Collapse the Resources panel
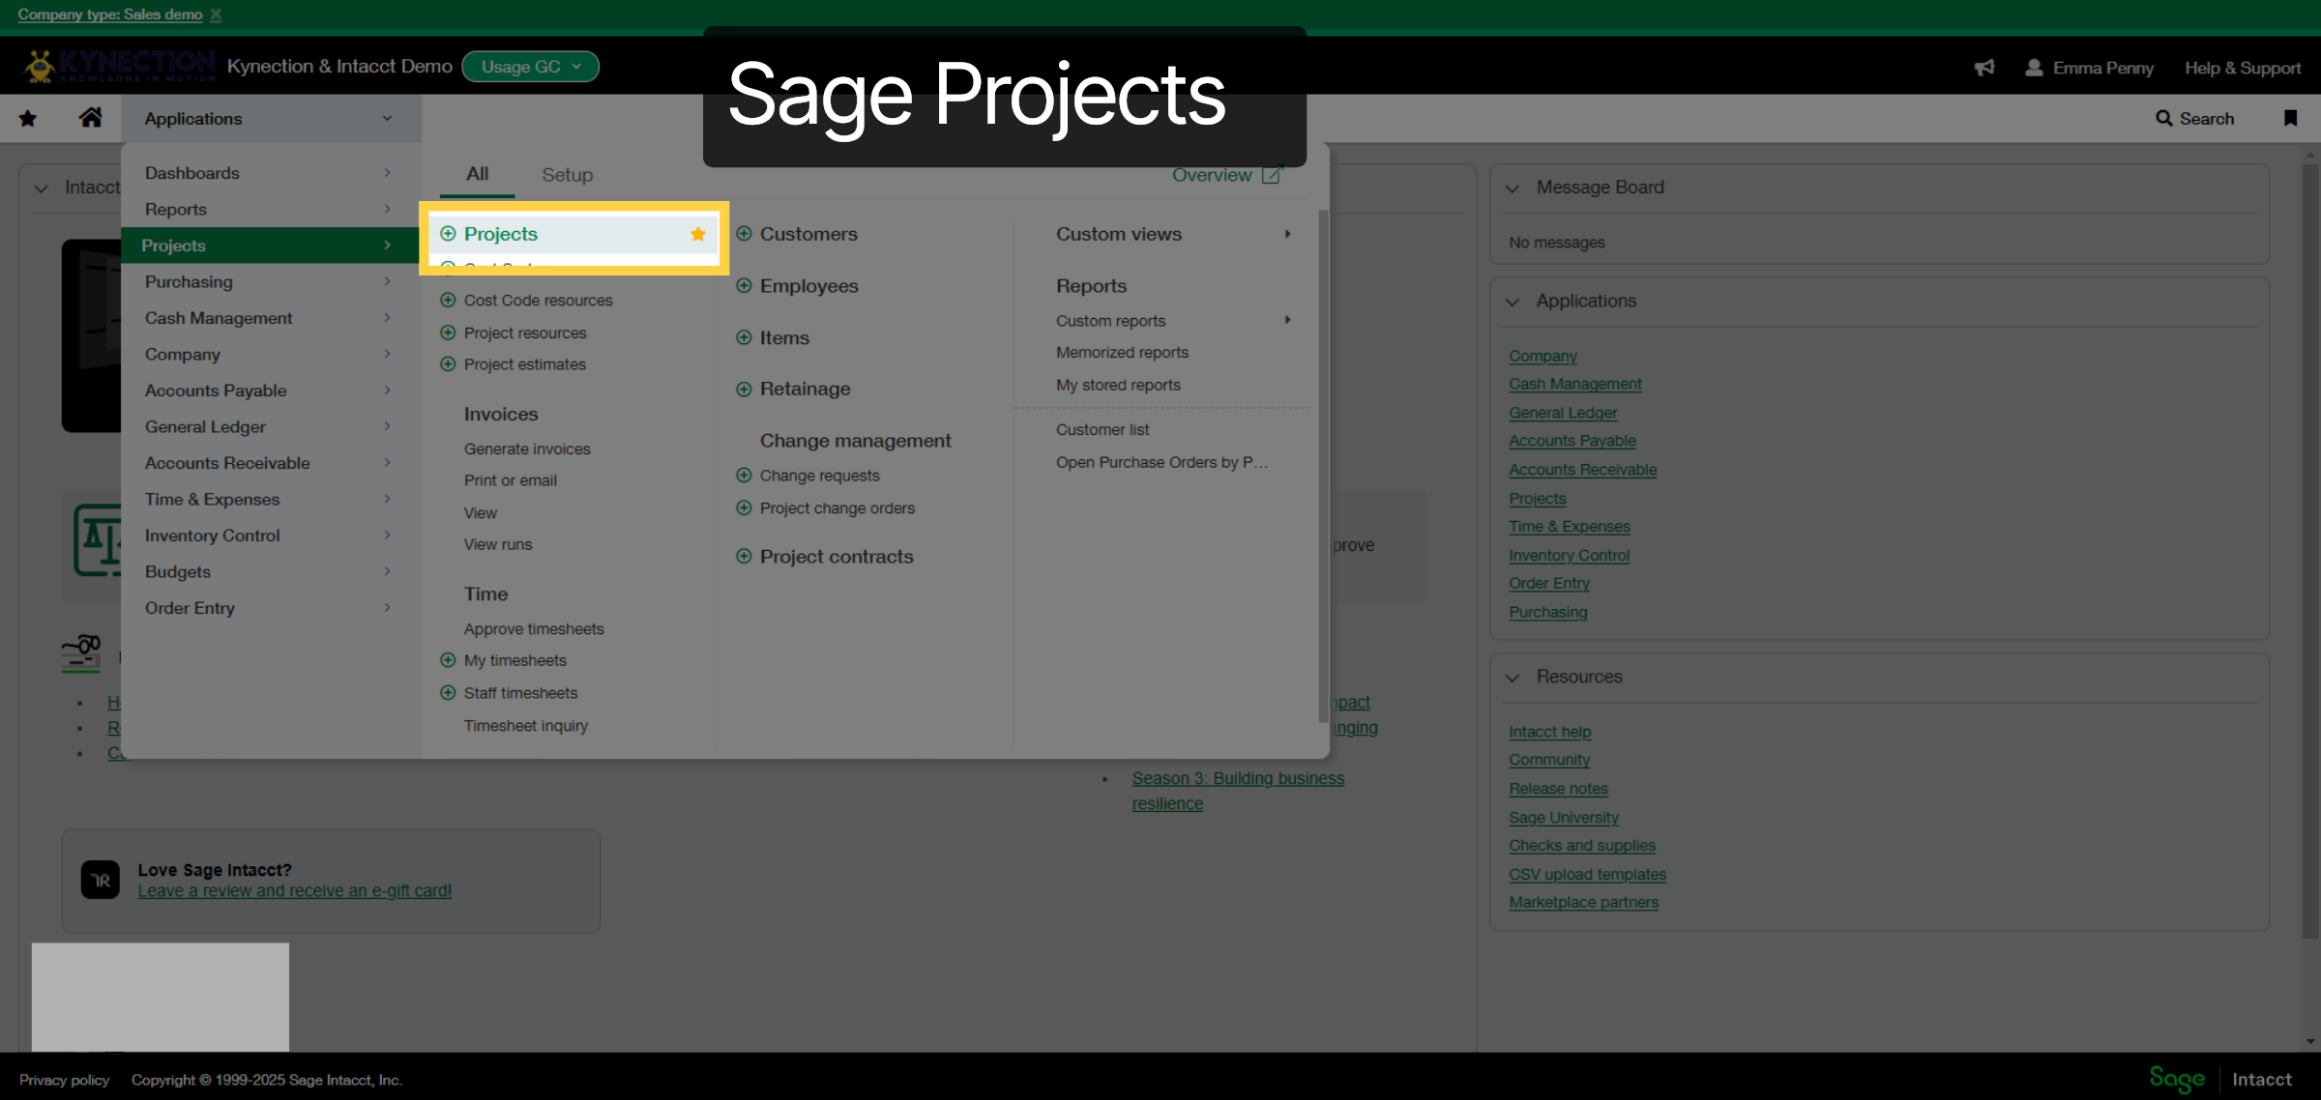Screen dimensions: 2321x1100 click(x=1513, y=678)
